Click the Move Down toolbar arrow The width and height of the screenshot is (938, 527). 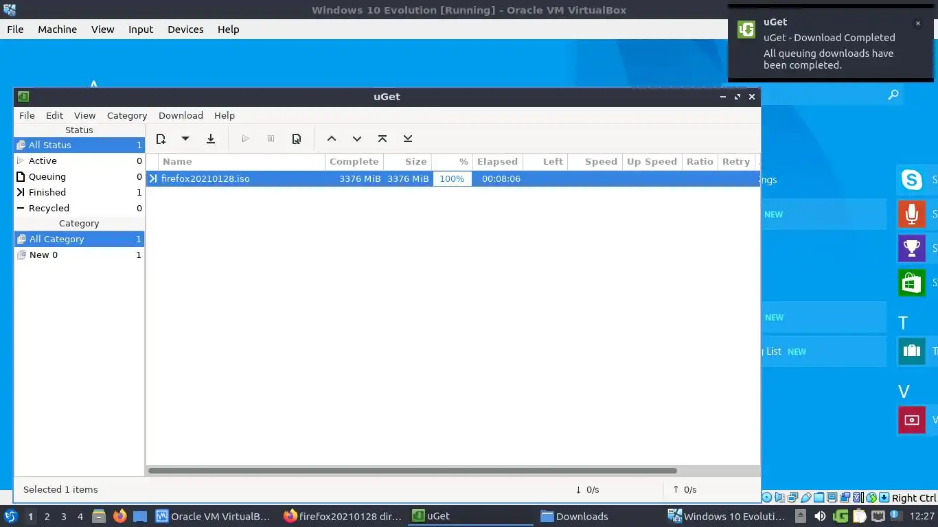[357, 139]
